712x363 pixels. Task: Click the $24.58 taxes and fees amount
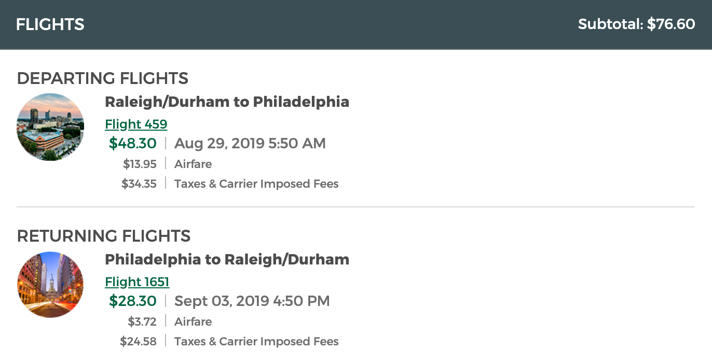[138, 342]
